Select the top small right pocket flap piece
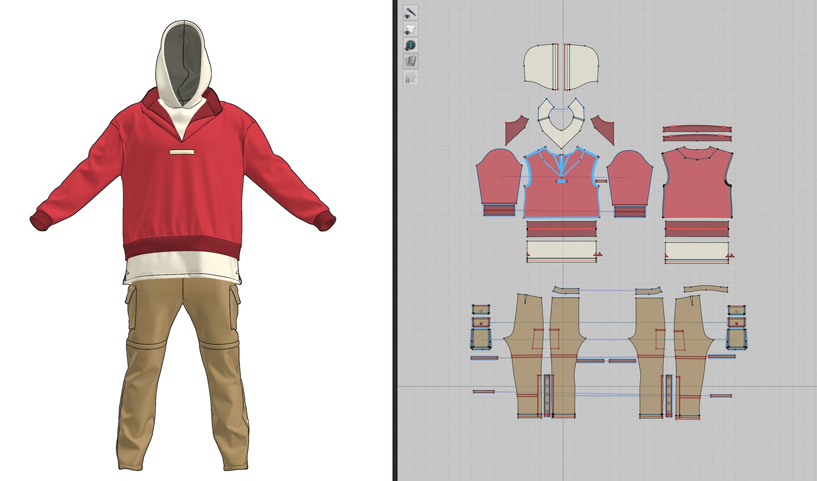 tap(736, 310)
